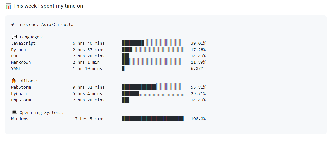
Task: Click the YAML language label
Action: coord(16,68)
